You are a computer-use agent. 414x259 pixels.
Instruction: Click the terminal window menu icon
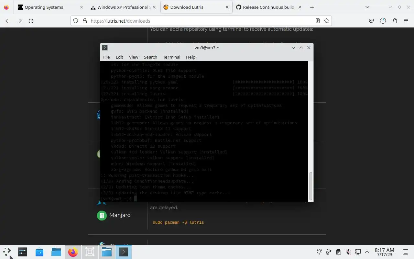pos(105,48)
